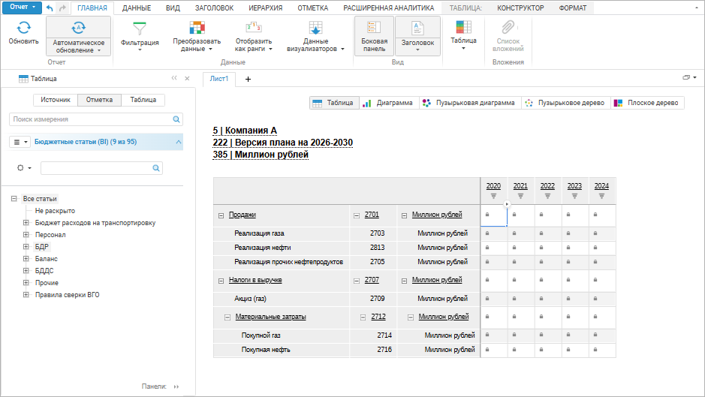Open the 2020 column filter
This screenshot has height=397, width=705.
pos(493,196)
